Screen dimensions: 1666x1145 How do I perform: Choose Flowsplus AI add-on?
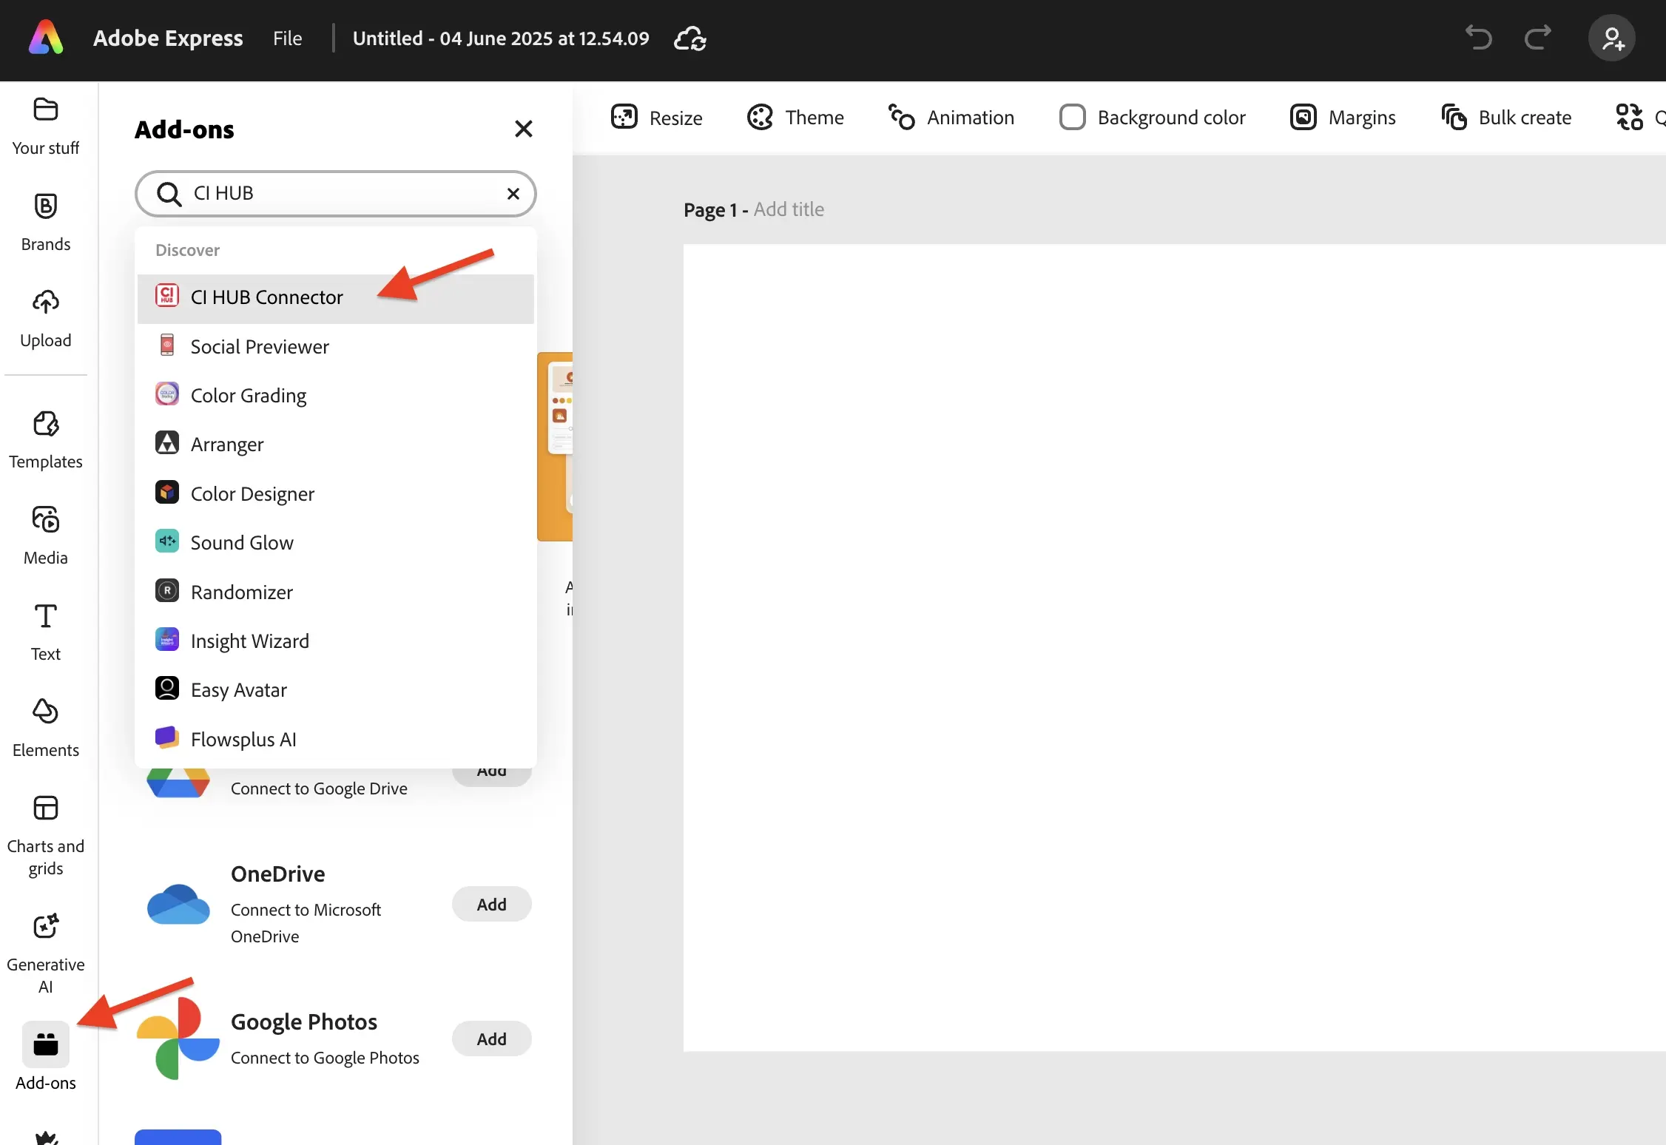pyautogui.click(x=336, y=739)
